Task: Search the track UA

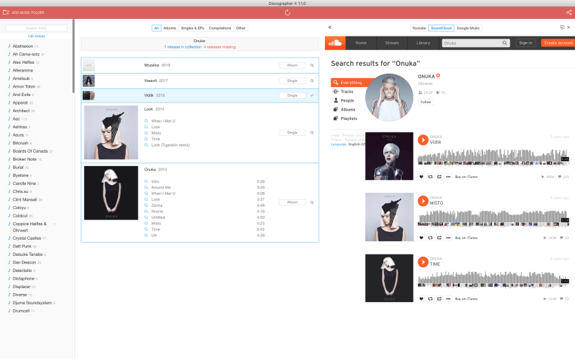Action: [x=146, y=235]
